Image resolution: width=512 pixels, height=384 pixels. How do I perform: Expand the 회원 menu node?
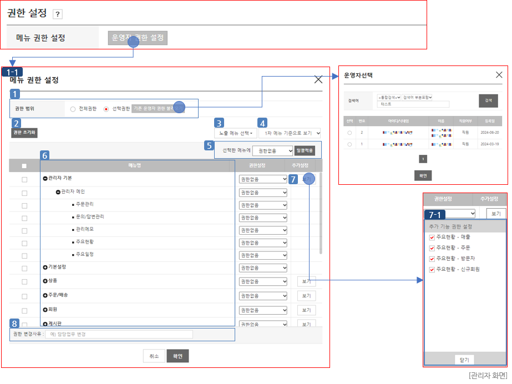pos(45,309)
